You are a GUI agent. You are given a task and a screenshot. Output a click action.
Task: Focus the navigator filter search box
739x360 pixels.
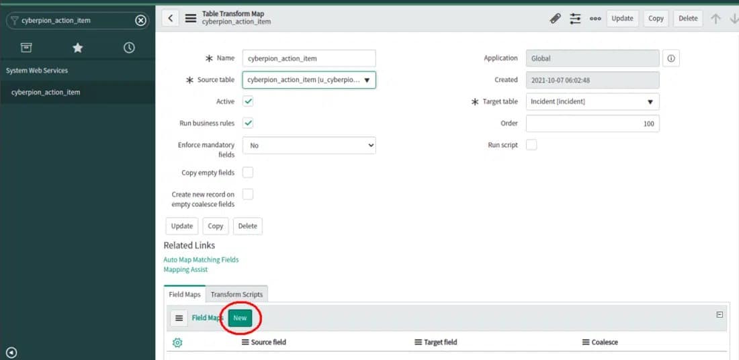[x=77, y=20]
